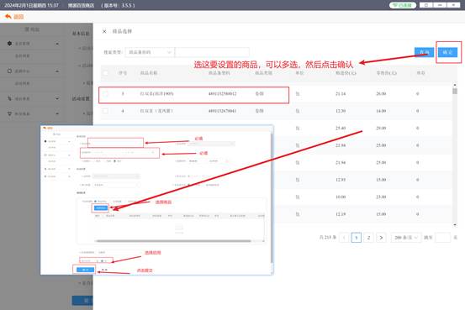465x310 pixels.
Task: Click barcode 4891132580012 in row 3
Action: (223, 94)
